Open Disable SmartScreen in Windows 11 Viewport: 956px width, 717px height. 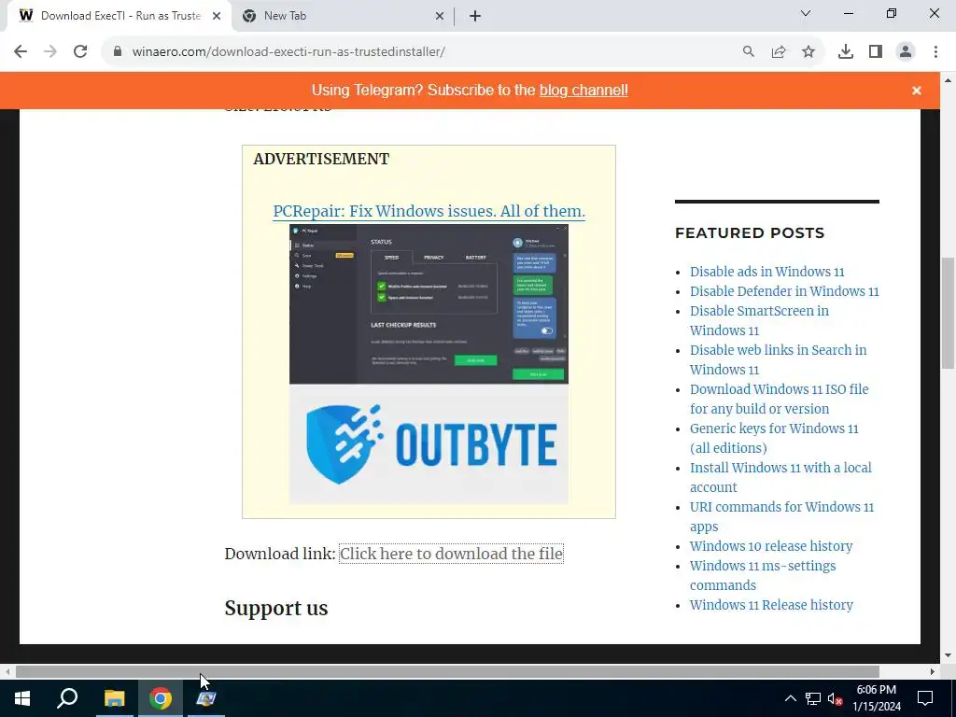(759, 321)
